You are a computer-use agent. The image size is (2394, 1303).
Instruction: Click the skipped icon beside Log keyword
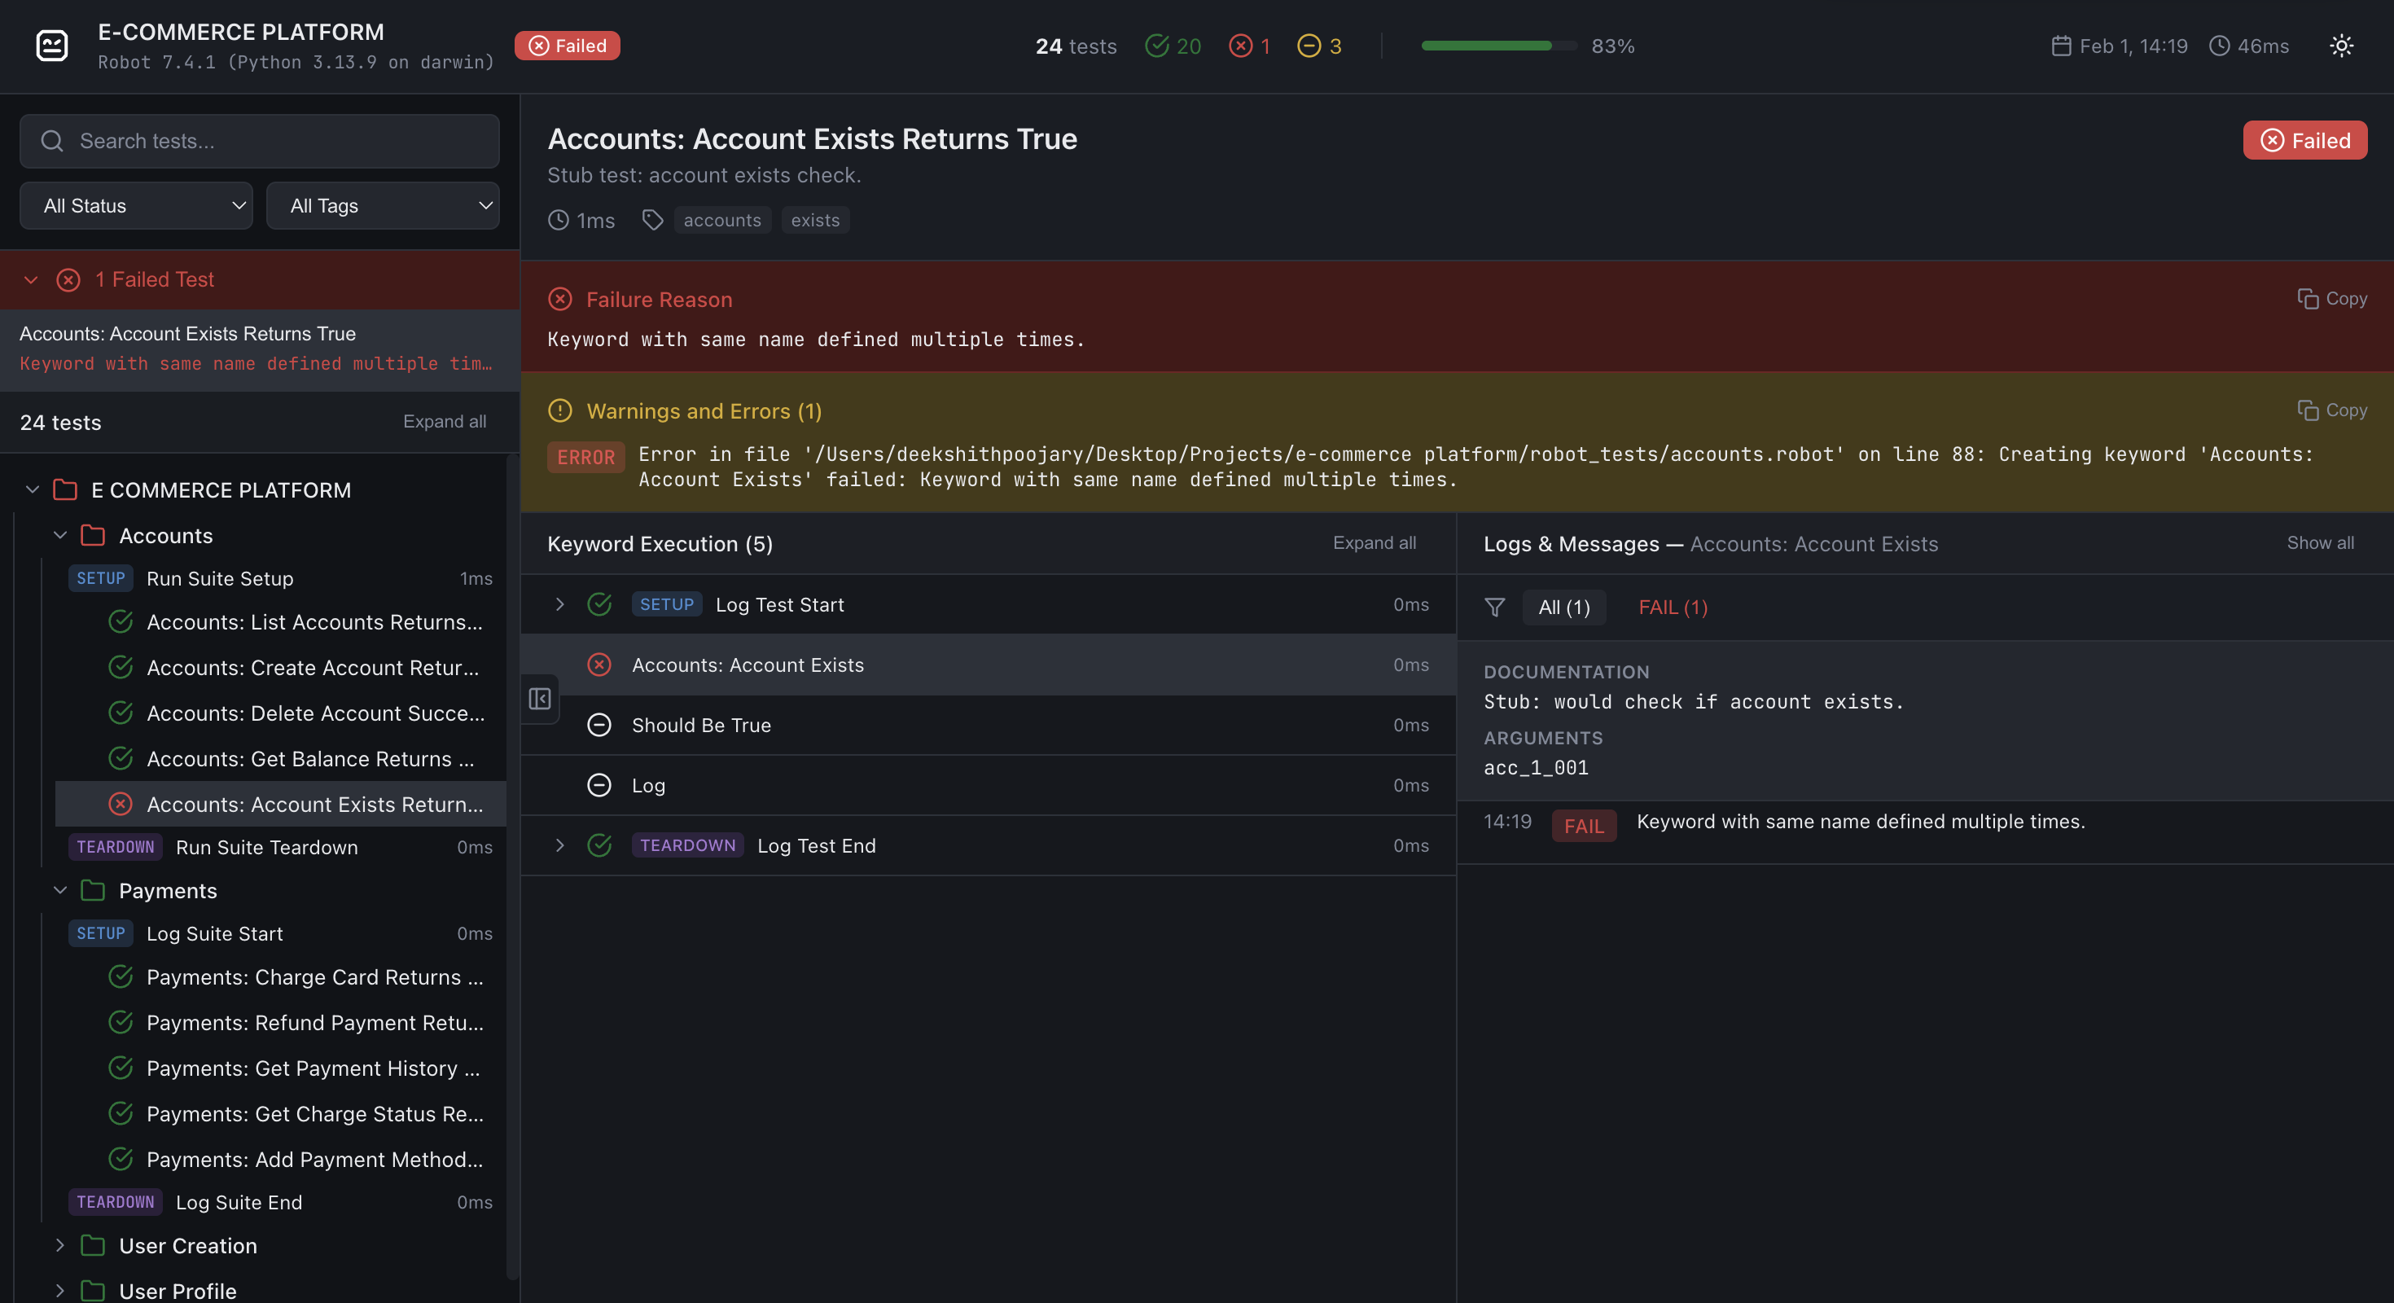[x=599, y=785]
